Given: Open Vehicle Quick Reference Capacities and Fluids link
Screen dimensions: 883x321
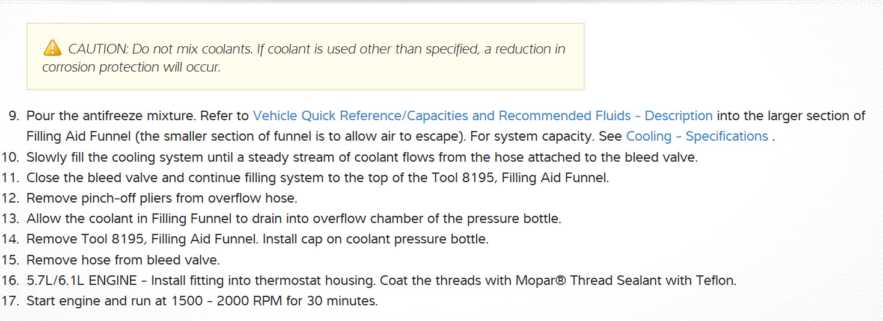Looking at the screenshot, I should [x=483, y=116].
